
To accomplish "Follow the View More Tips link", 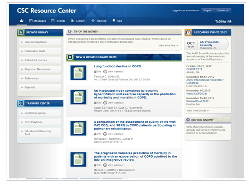I will (x=168, y=46).
